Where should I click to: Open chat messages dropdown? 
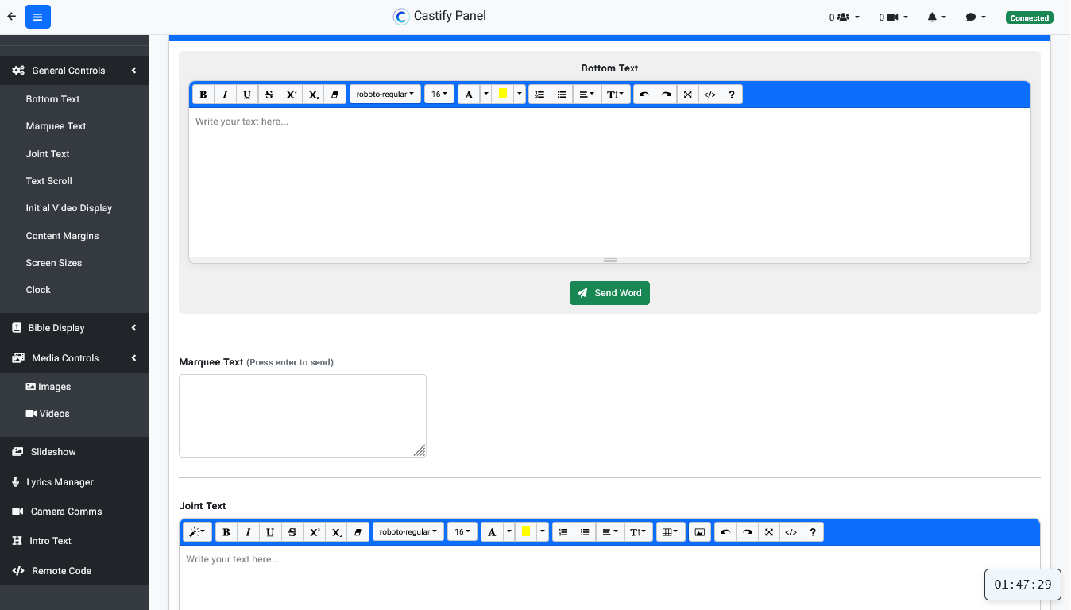click(976, 17)
